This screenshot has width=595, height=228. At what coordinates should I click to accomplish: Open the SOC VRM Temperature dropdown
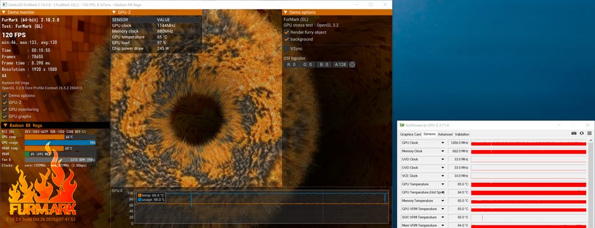click(x=443, y=217)
